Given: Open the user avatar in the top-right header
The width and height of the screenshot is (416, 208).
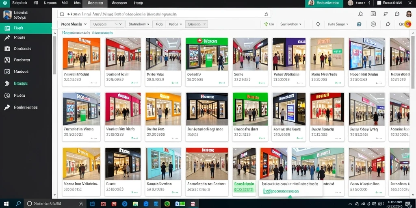Looking at the screenshot, I should [409, 14].
